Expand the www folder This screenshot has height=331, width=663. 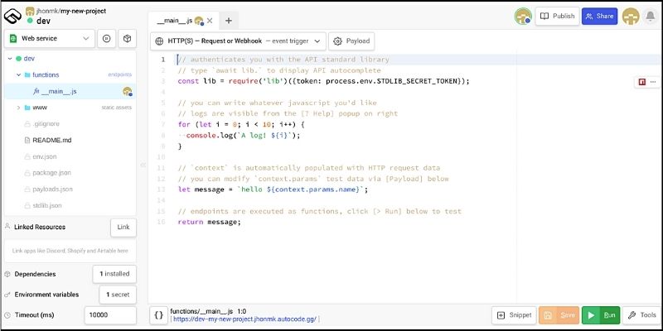18,108
